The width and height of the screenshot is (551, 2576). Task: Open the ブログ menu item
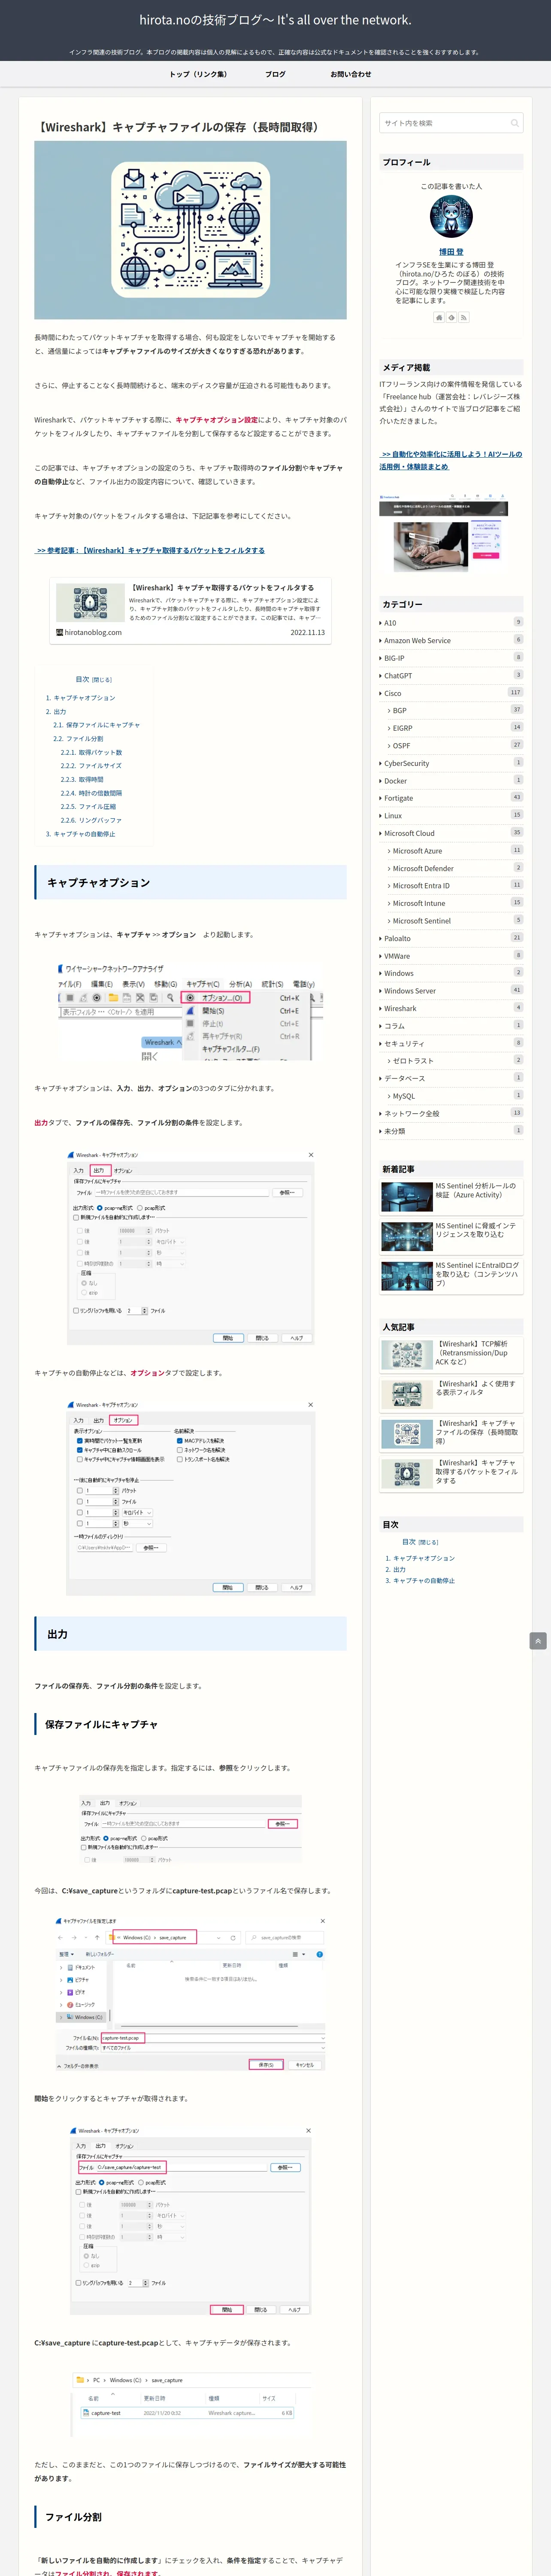275,74
